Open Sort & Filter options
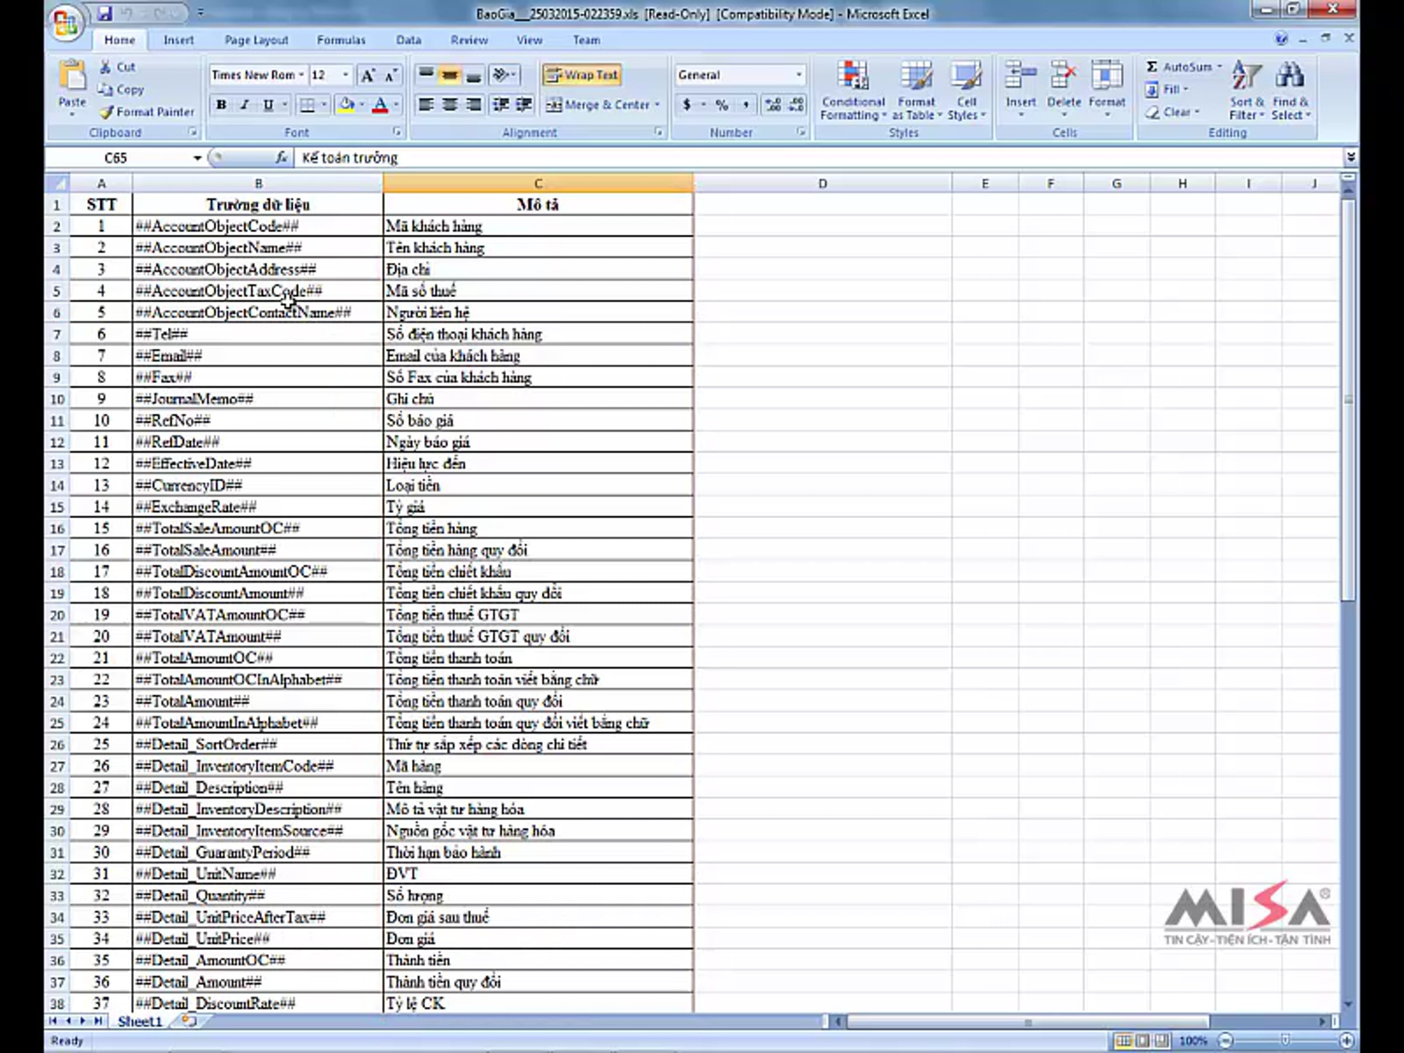The width and height of the screenshot is (1404, 1053). 1246,90
